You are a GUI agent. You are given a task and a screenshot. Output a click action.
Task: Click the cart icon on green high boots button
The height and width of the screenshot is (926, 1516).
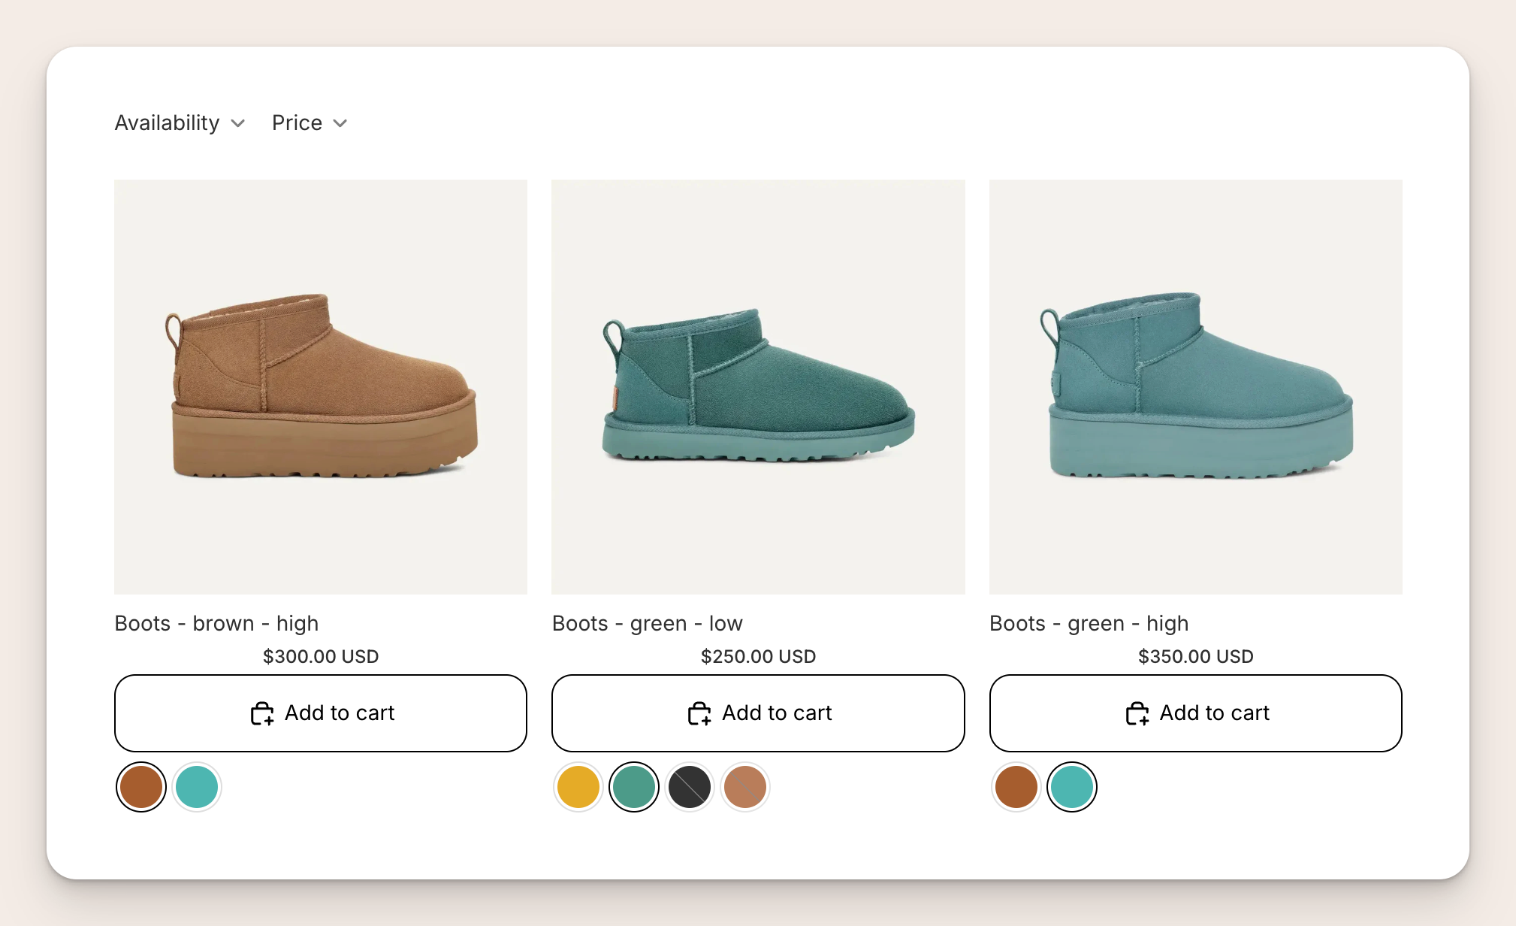coord(1137,713)
